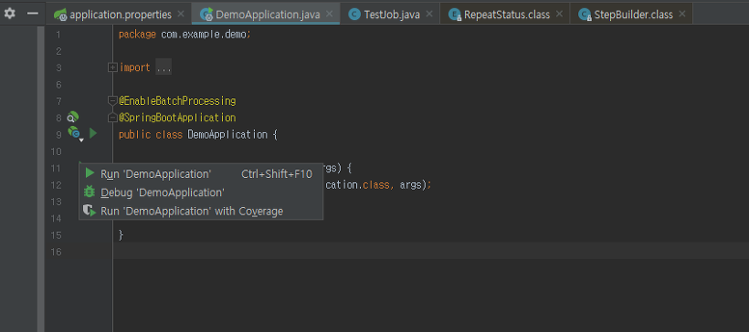Click the closing brace on line 15
Viewport: 749px width, 332px height.
click(121, 234)
